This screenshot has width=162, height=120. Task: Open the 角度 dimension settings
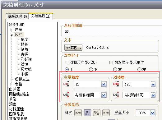pos(24,39)
